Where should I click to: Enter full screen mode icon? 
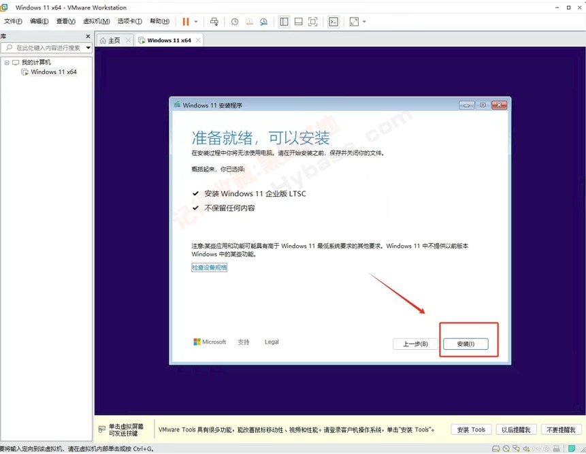(313, 22)
